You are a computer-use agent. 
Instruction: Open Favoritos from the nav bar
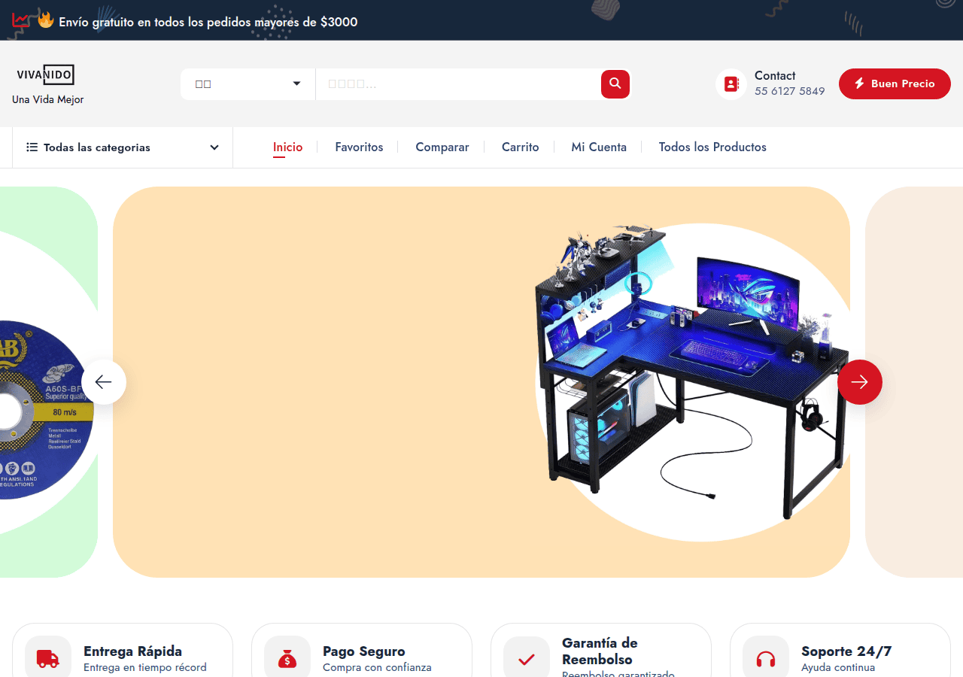point(359,147)
